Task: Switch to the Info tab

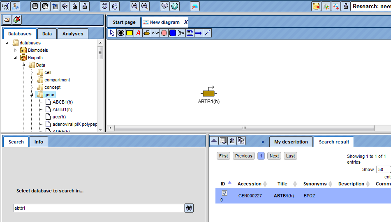Action: tap(39, 142)
